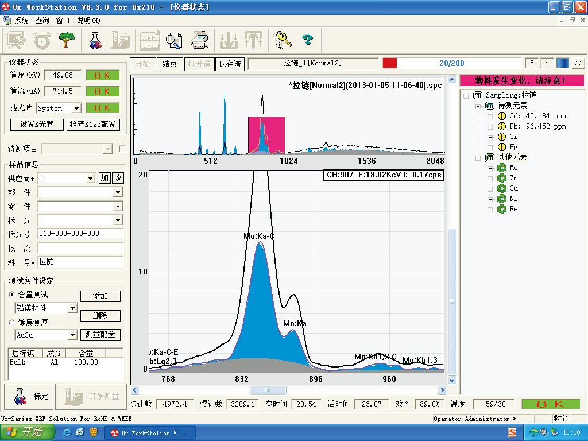588x441 pixels.
Task: Expand the Cd tree node
Action: click(490, 116)
